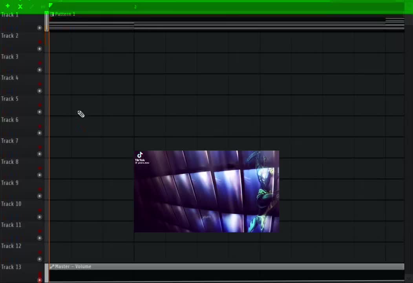Click the red dot indicator on Track 5
Viewport: 413px width, 283px height.
[x=40, y=105]
